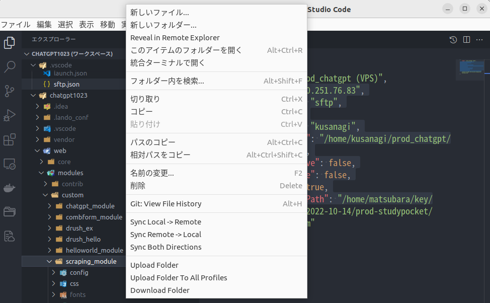Click the web folder icon

point(47,150)
